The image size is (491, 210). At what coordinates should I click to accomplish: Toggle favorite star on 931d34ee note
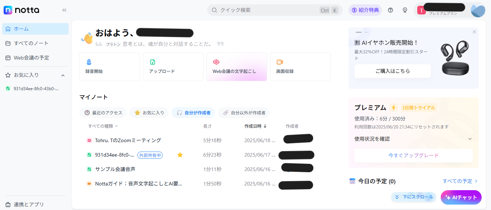[180, 155]
